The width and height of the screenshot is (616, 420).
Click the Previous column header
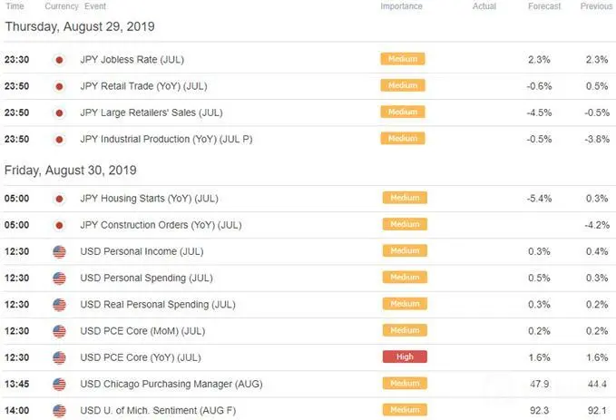pyautogui.click(x=596, y=6)
